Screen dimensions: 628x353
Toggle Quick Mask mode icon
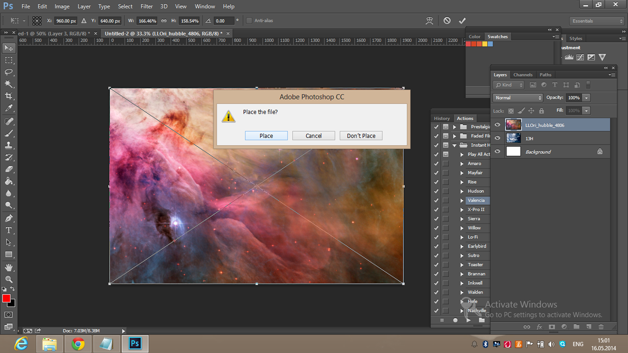coord(9,314)
